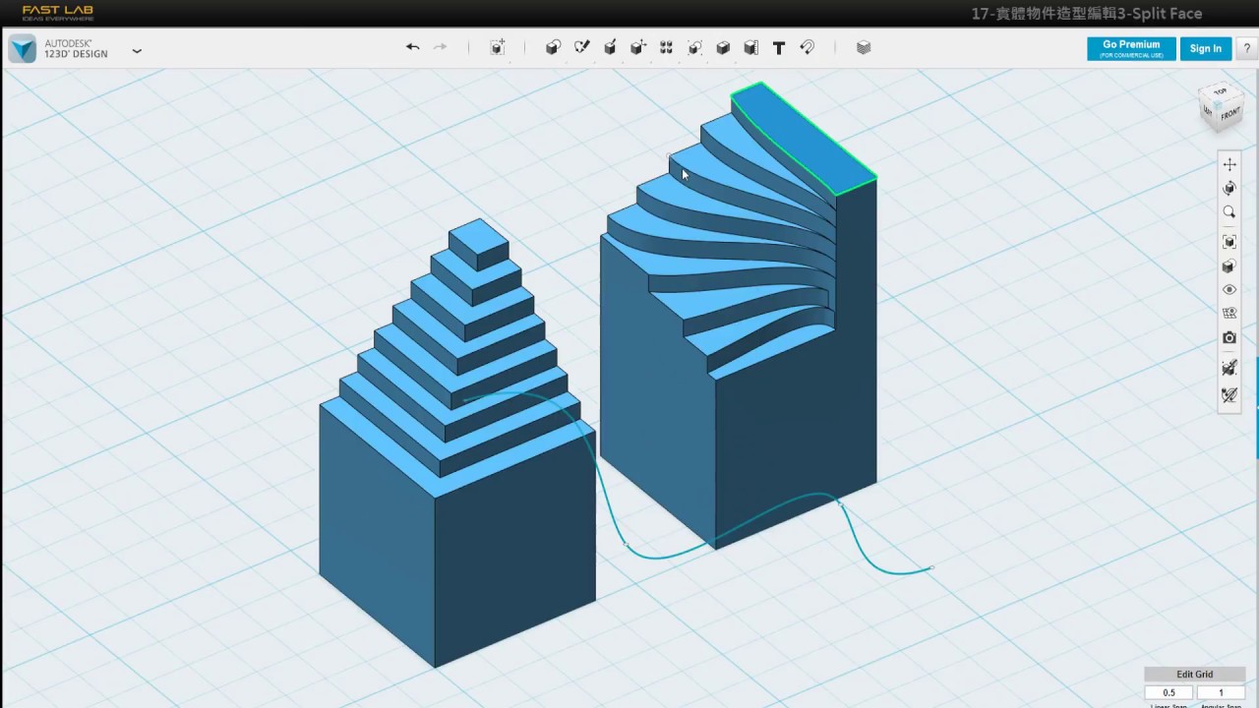Viewport: 1259px width, 708px height.
Task: Open the Modify tool icon
Action: (x=637, y=47)
